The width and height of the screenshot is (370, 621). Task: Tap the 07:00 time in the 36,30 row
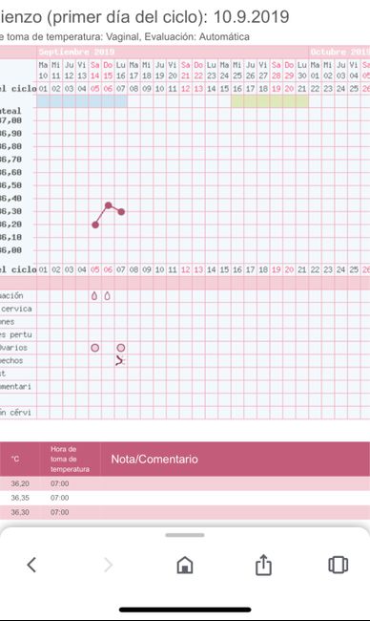click(x=60, y=512)
